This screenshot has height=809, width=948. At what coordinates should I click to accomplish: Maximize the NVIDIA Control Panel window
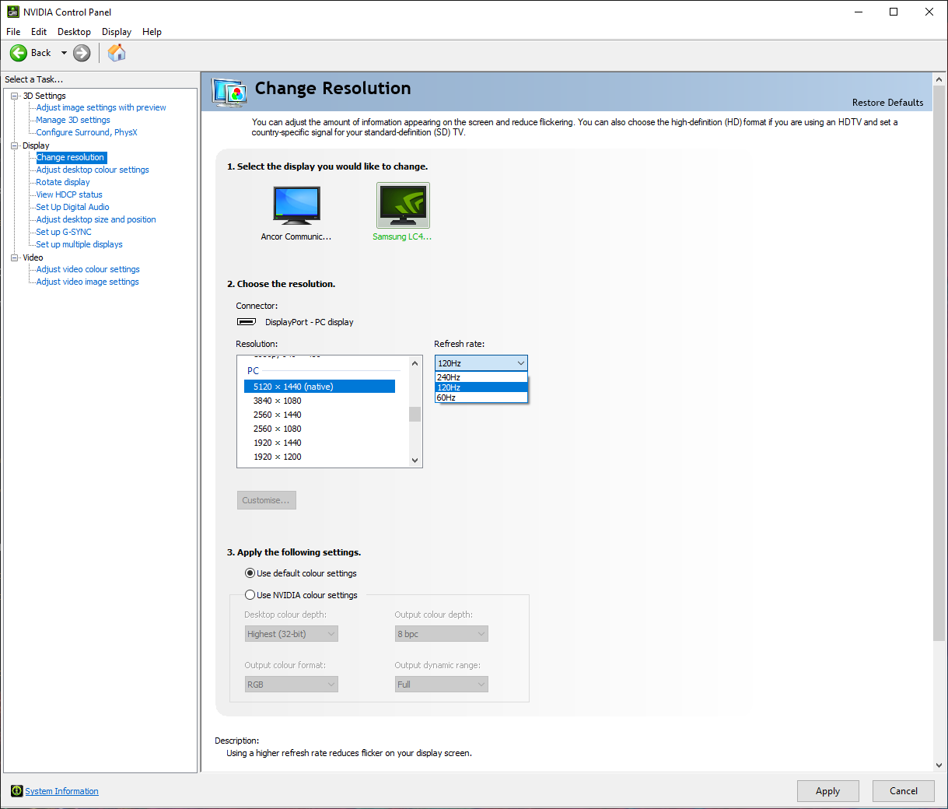(894, 12)
